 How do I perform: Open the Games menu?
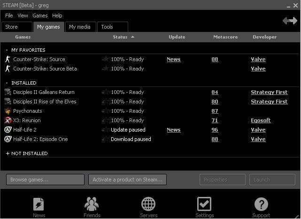click(x=40, y=16)
